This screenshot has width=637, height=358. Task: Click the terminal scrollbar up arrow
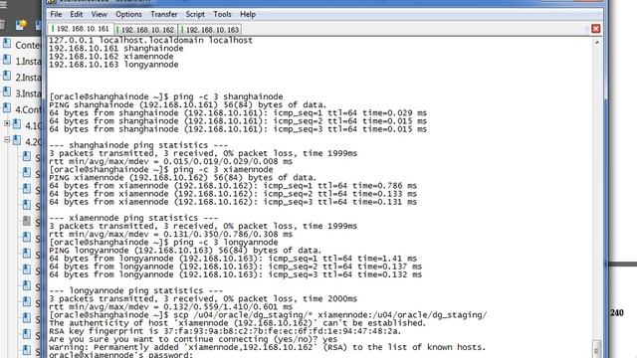[596, 42]
